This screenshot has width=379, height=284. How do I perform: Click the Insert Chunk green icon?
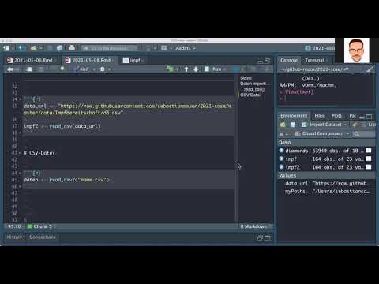point(170,69)
